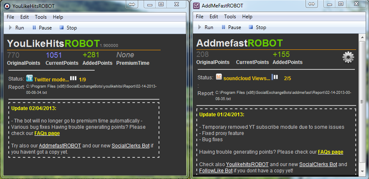
Task: Click the soundcloud status icon in AddMeFastROBOT
Action: click(219, 77)
